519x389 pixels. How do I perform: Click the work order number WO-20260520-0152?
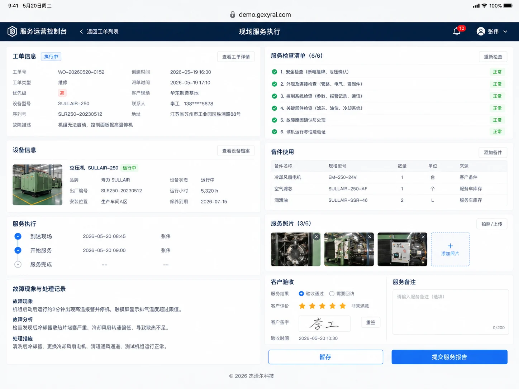[81, 72]
